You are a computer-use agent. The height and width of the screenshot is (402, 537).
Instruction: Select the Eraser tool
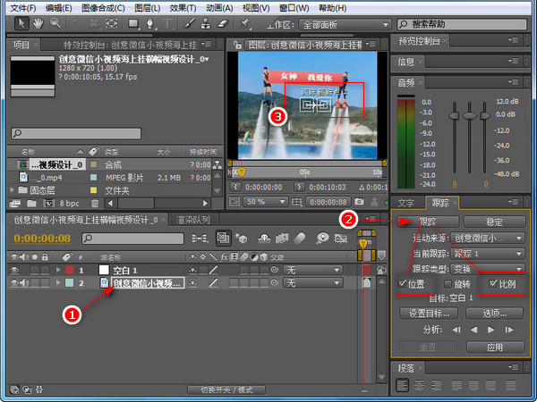click(x=223, y=23)
